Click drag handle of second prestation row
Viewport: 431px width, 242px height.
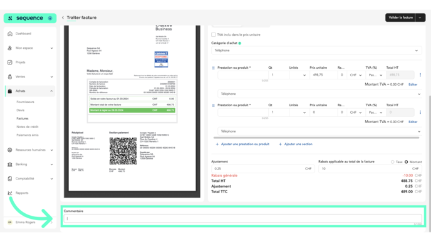click(x=213, y=105)
